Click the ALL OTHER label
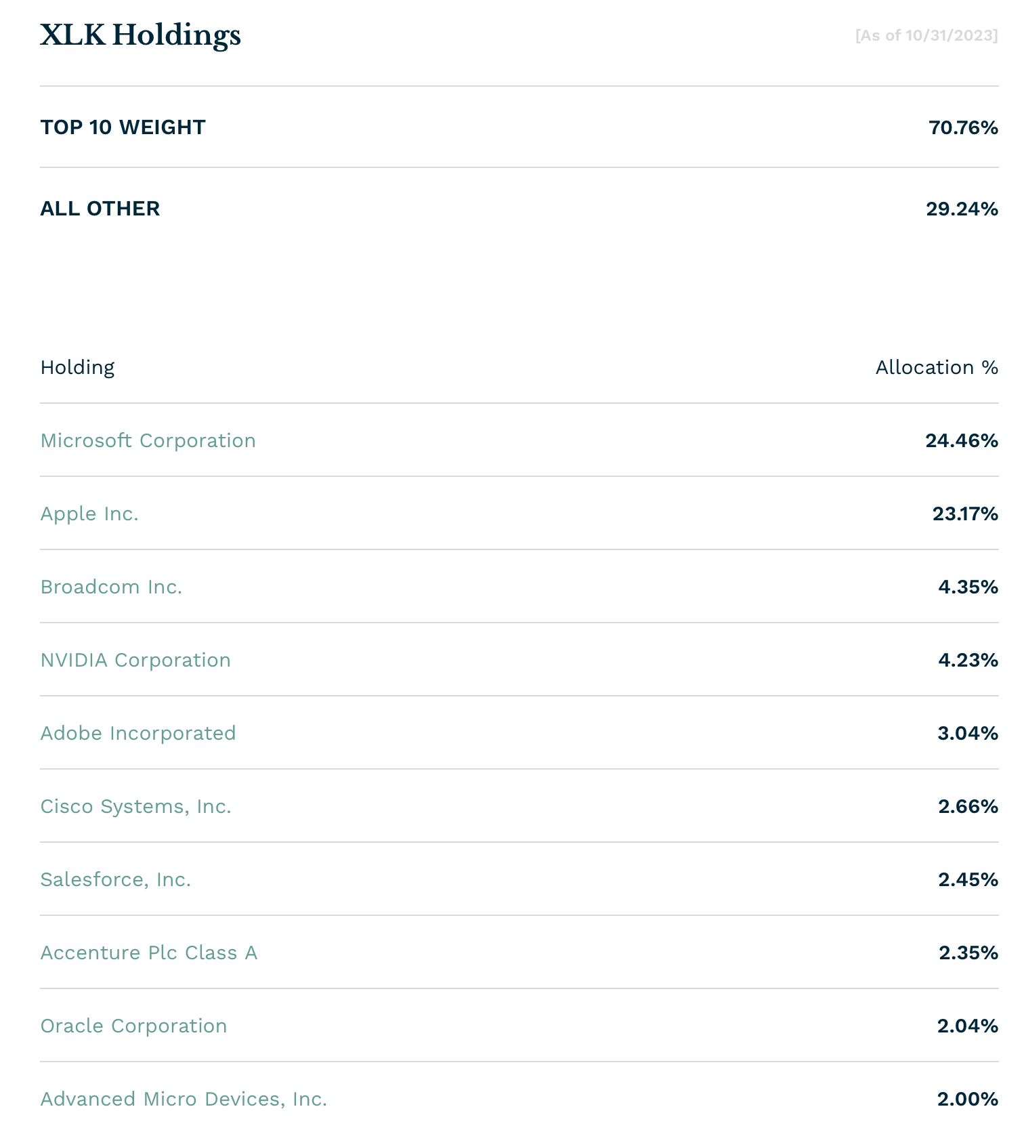The height and width of the screenshot is (1130, 1024). (x=100, y=209)
